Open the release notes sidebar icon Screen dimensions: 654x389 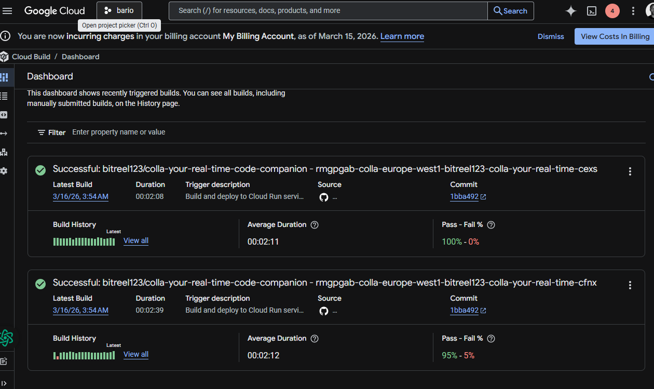click(4, 361)
